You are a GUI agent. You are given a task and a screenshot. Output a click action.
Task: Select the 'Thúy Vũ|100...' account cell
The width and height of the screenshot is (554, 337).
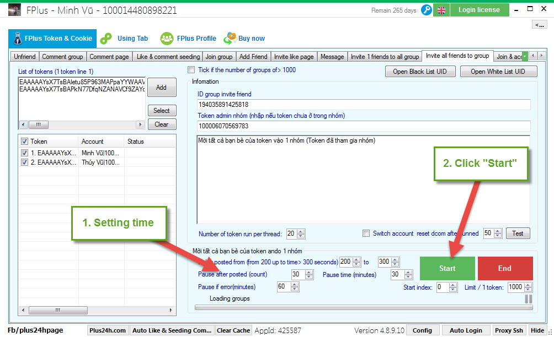coord(100,162)
